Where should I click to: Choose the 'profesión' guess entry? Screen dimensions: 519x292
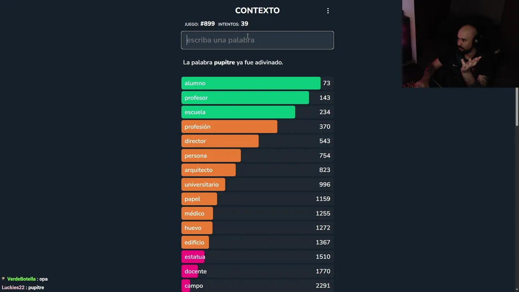pos(257,127)
